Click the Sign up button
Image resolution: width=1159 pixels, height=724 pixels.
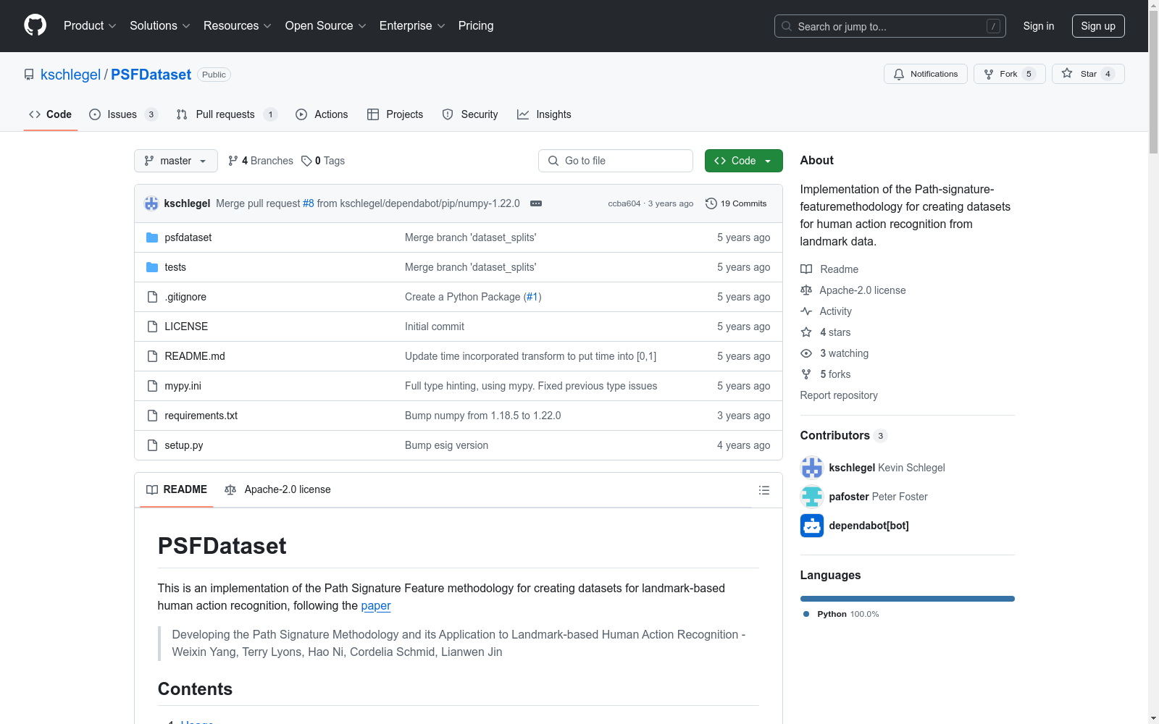pos(1098,26)
